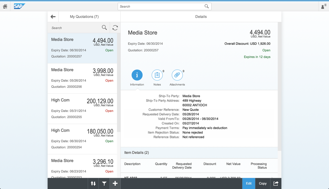Click the Expires in 12 days text
This screenshot has height=189, width=329.
click(x=257, y=57)
